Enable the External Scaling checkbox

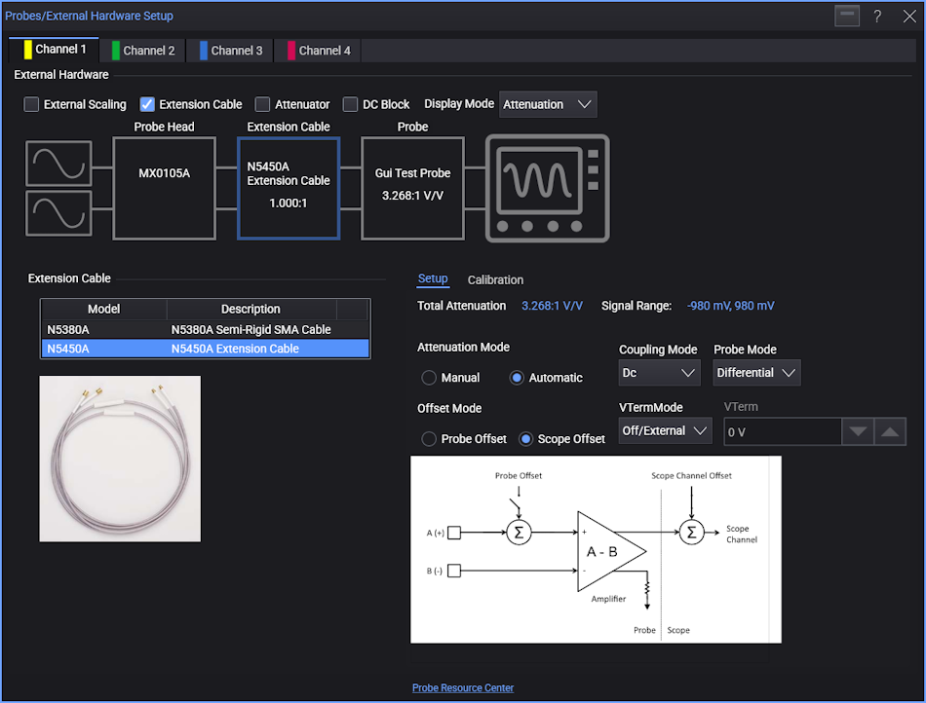(32, 104)
